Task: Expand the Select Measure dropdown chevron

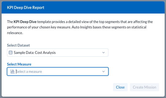Action: 104,71
